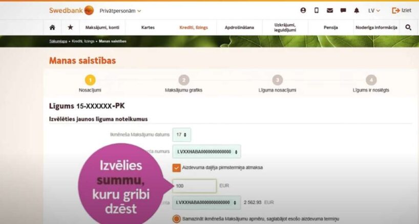This screenshot has width=419, height=224.
Task: Open the messages envelope icon
Action: [330, 10]
